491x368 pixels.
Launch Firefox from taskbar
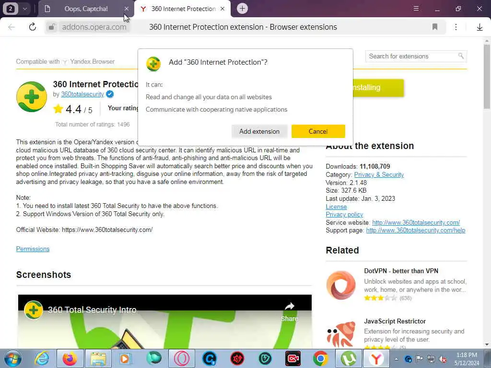coord(70,358)
